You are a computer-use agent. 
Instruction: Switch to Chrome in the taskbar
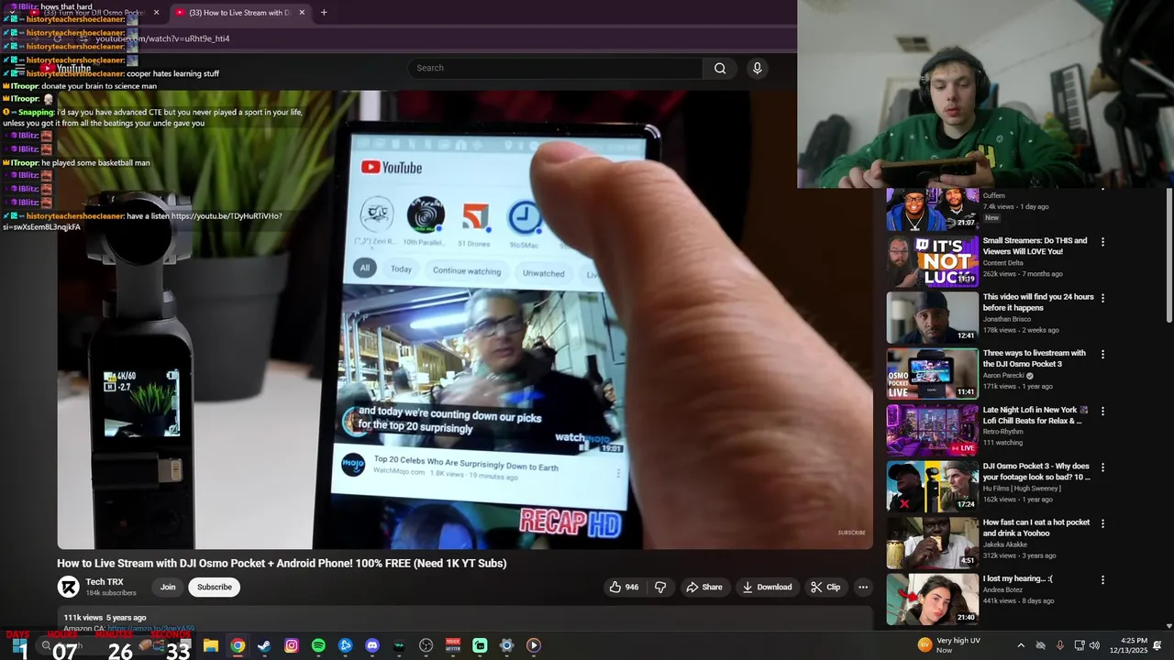(238, 645)
